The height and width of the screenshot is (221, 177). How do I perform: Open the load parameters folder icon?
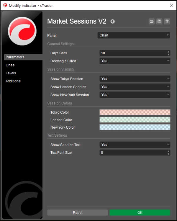click(x=152, y=21)
